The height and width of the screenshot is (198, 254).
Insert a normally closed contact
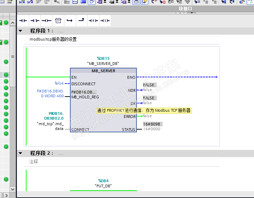pos(35,21)
